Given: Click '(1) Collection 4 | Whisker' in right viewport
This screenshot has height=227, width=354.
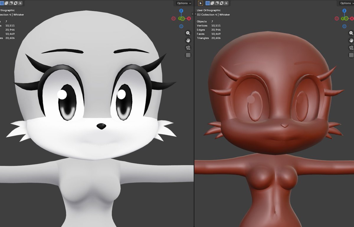Looking at the screenshot, I should 213,14.
